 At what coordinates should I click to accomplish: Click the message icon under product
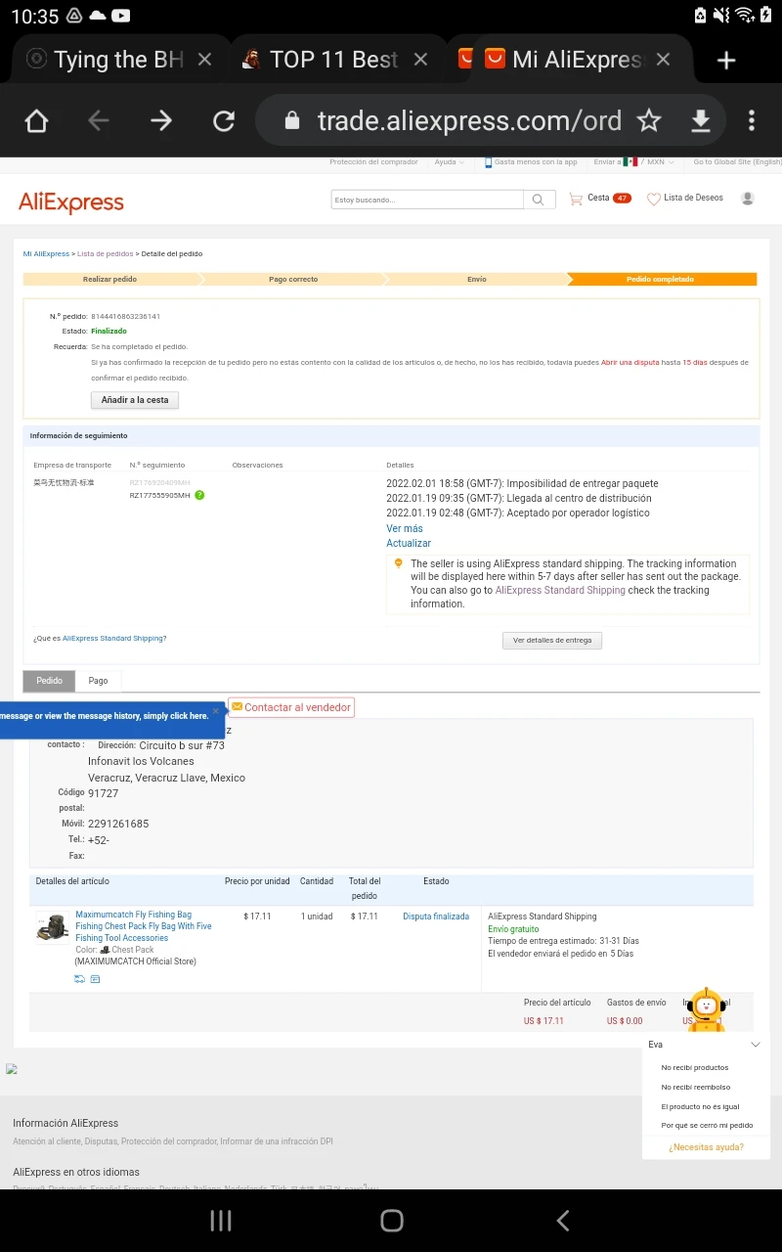pos(95,979)
